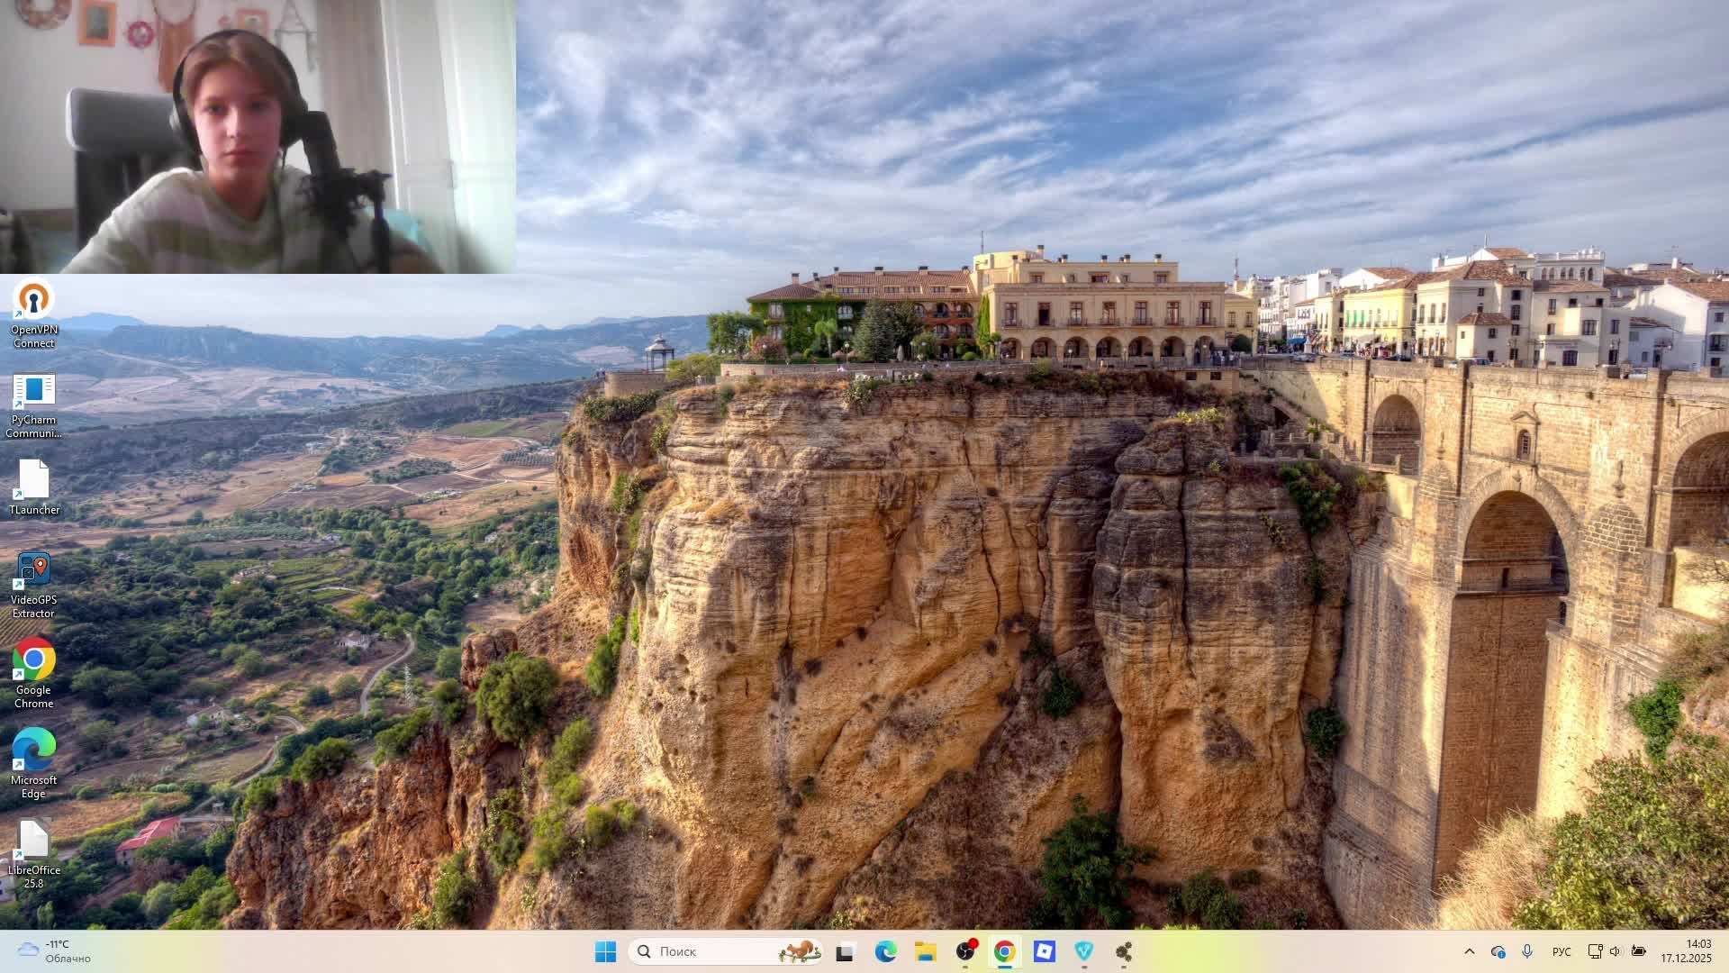Open the weather widget showing -11°C
This screenshot has height=973, width=1729.
coord(54,951)
